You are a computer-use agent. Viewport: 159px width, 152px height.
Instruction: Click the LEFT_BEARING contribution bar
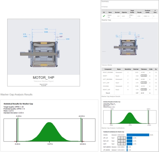tap(127, 150)
